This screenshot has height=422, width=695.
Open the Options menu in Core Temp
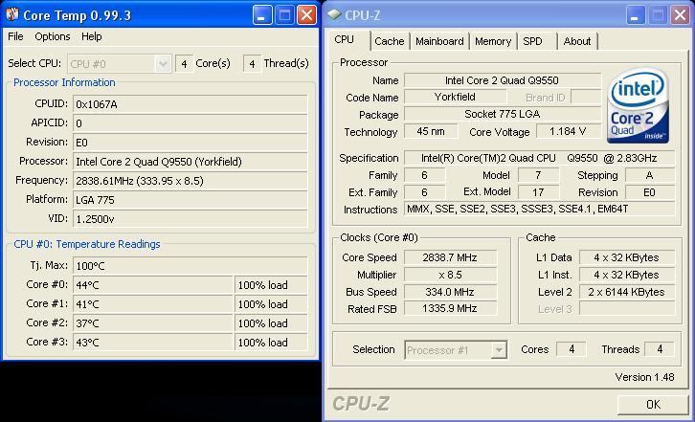(x=53, y=36)
